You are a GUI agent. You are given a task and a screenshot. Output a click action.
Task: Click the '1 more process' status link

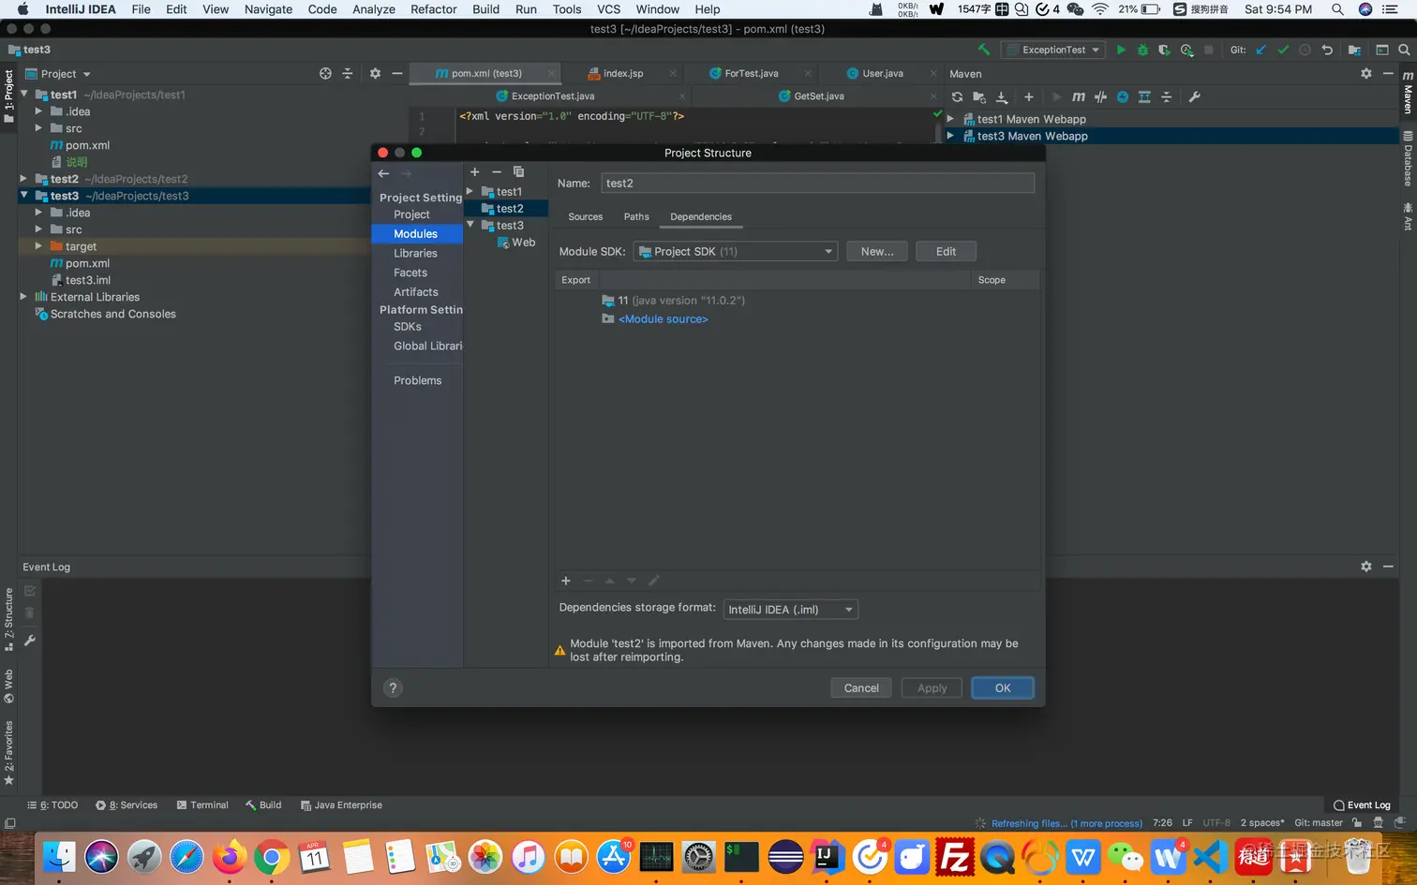point(1108,824)
